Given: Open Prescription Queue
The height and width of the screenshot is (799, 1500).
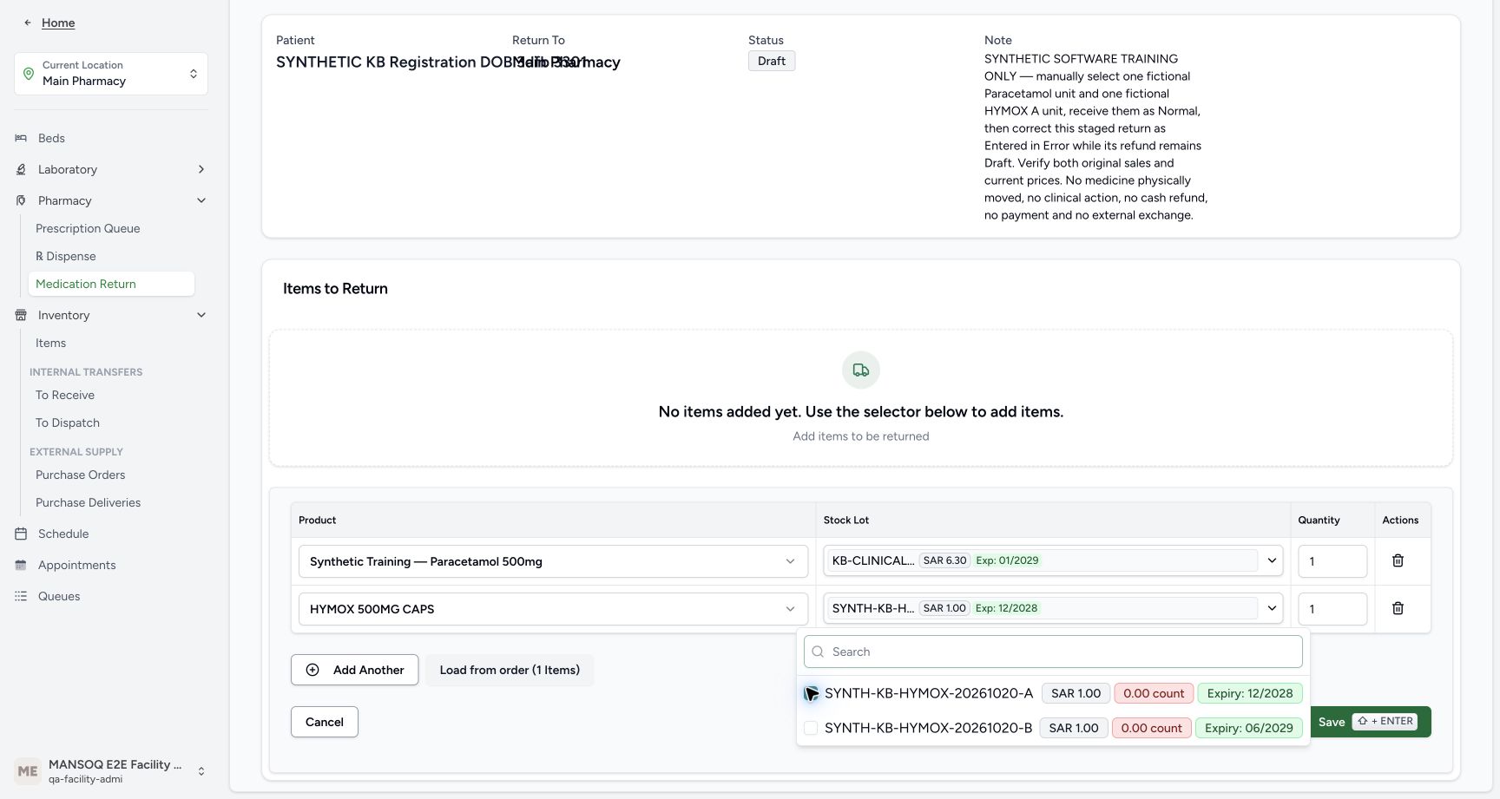Looking at the screenshot, I should tap(88, 228).
